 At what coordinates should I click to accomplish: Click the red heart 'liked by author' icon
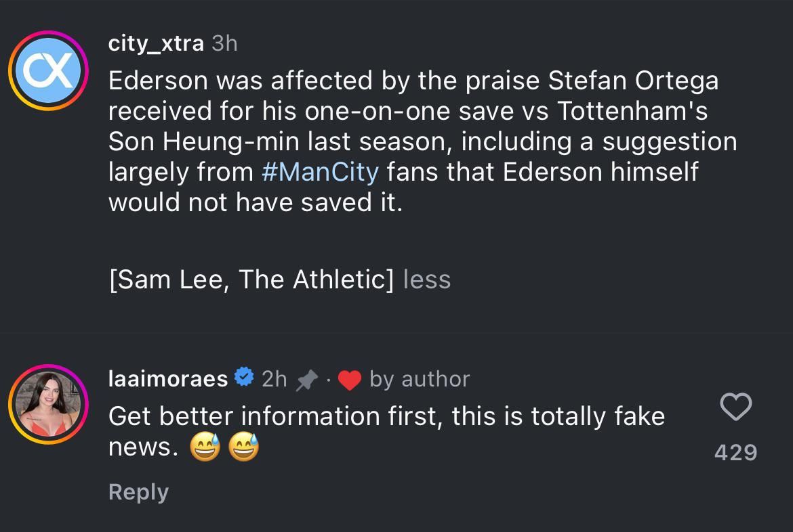click(350, 379)
